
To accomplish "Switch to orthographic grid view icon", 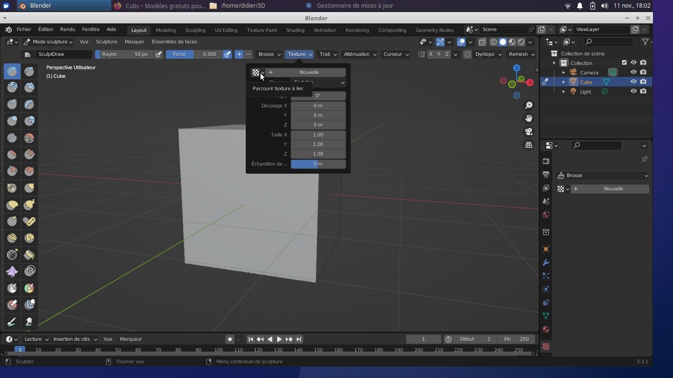I will (529, 145).
